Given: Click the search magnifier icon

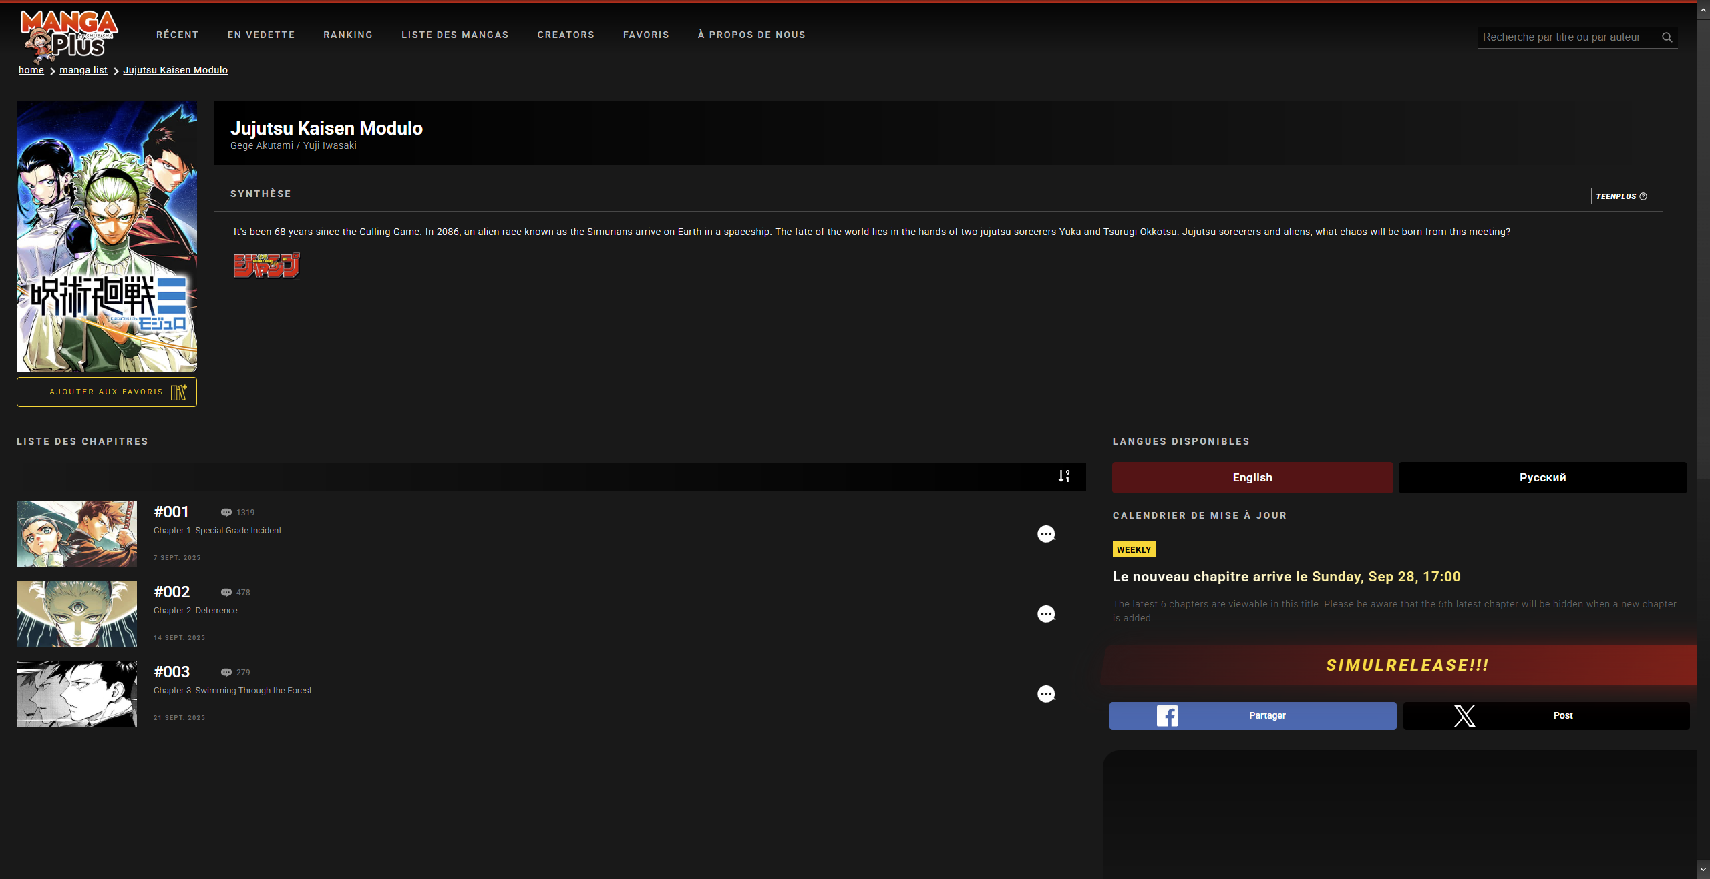Looking at the screenshot, I should [1667, 37].
